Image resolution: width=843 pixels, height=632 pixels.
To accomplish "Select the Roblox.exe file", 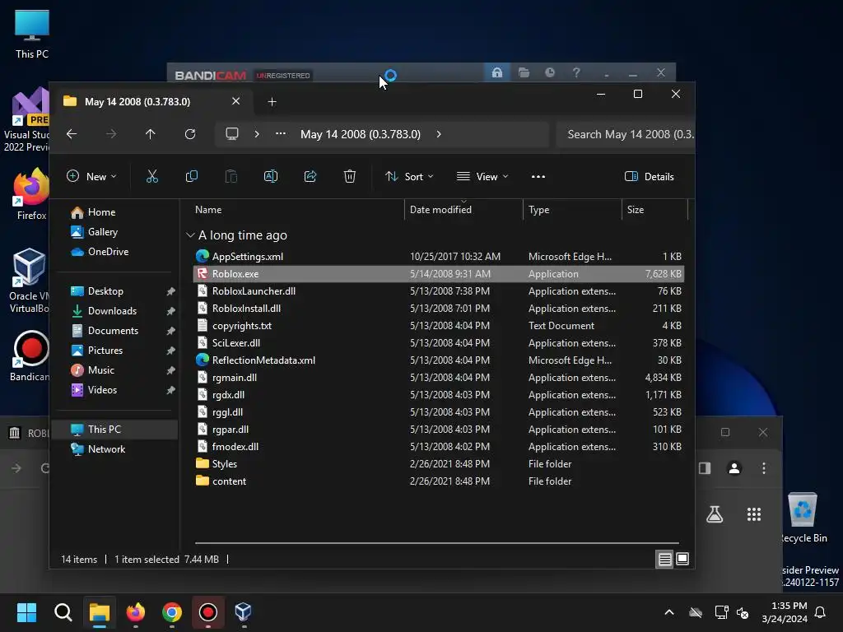I will [x=438, y=273].
